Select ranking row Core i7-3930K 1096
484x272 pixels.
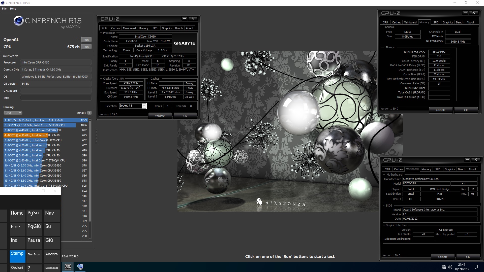[x=46, y=125]
